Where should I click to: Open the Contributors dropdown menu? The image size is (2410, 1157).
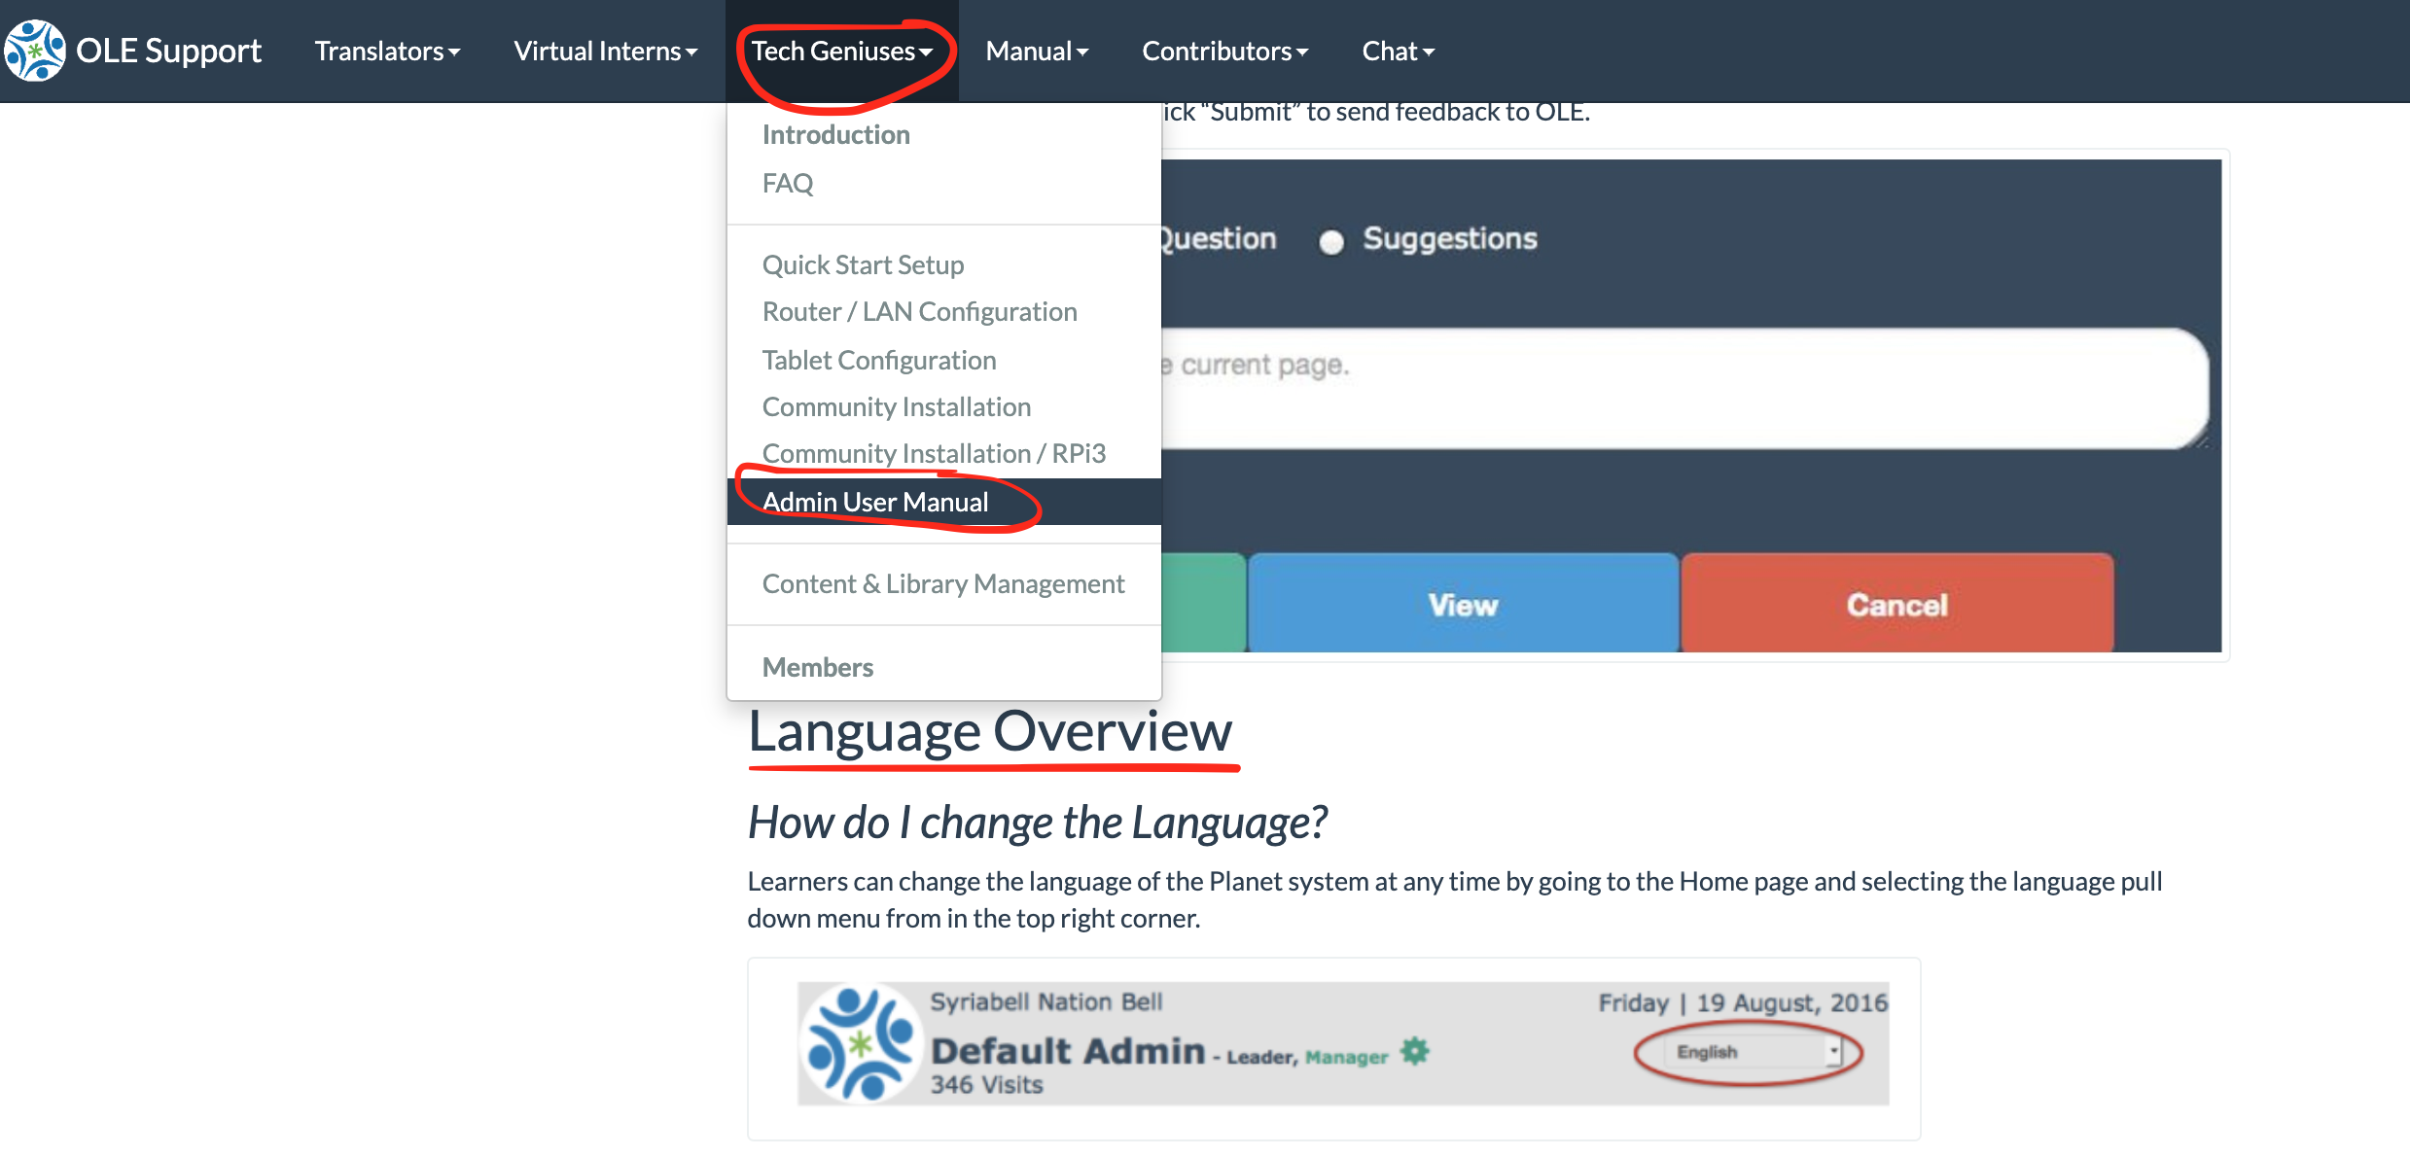pos(1224,51)
